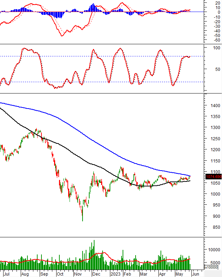Click the Apr month label

pyautogui.click(x=162, y=274)
